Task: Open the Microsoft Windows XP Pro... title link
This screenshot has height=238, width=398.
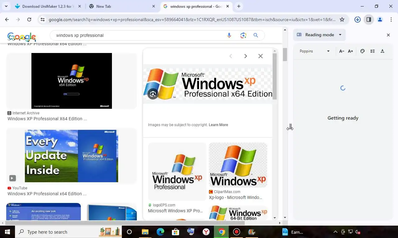Action: [175, 211]
